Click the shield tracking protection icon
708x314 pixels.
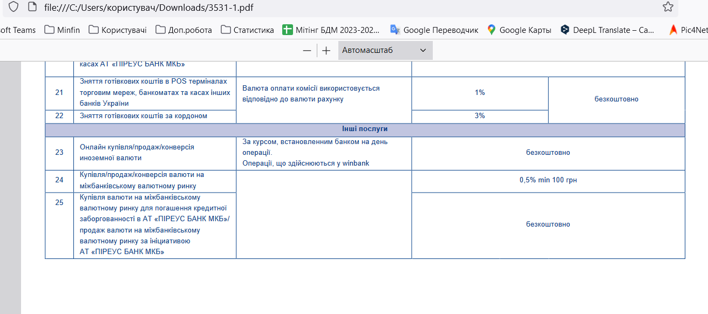point(14,7)
